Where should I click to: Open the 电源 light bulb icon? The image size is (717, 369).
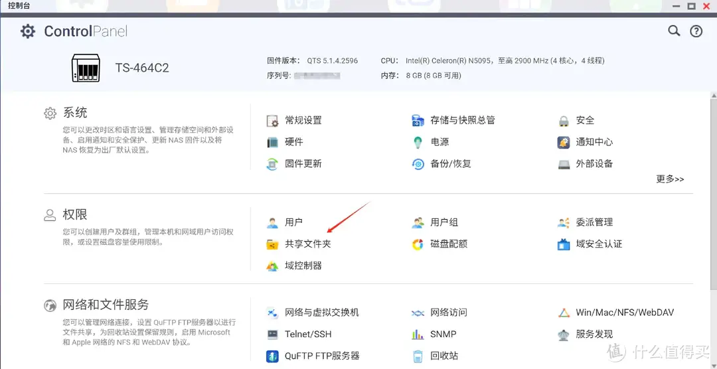pyautogui.click(x=418, y=142)
